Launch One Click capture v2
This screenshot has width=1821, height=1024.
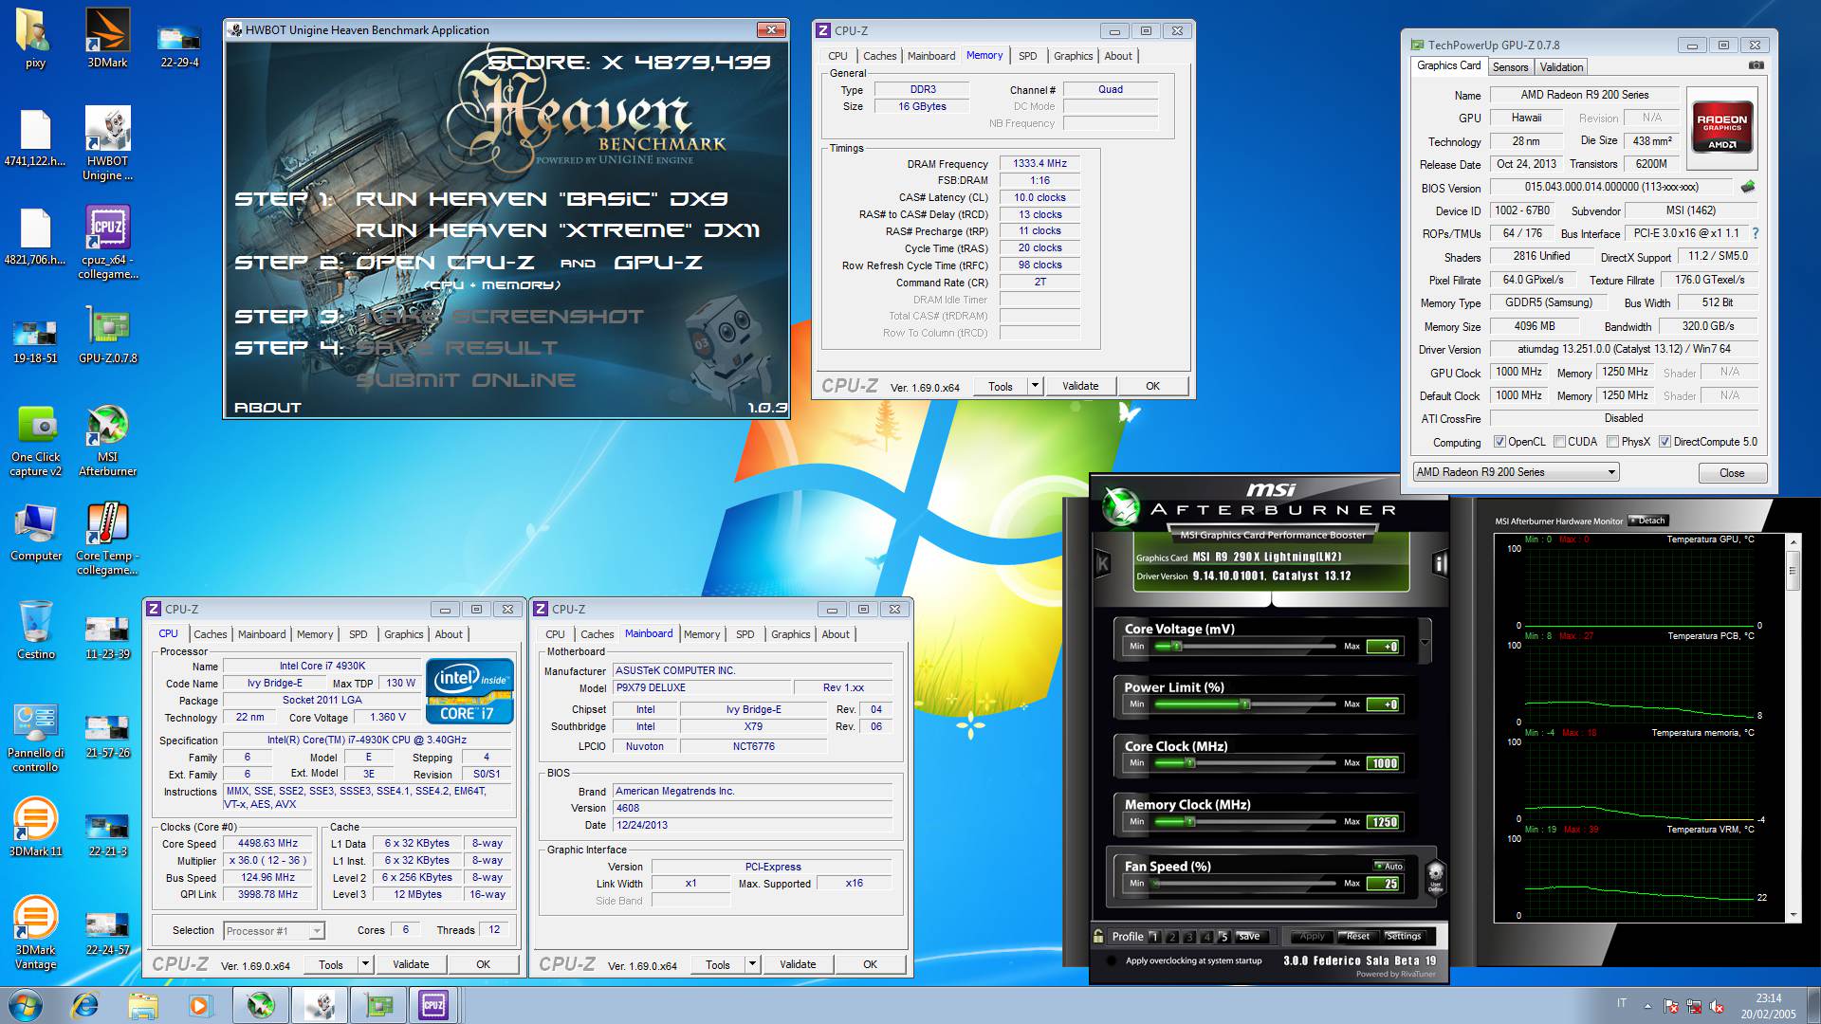pos(36,440)
